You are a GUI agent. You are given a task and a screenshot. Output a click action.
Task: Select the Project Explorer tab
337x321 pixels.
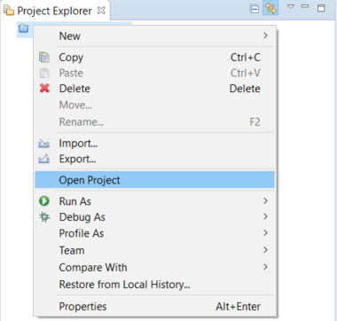pyautogui.click(x=54, y=11)
